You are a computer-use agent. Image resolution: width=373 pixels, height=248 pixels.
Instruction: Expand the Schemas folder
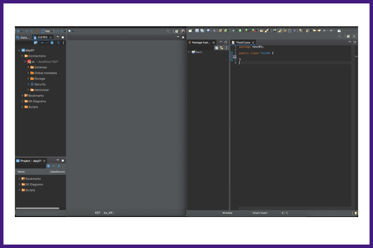(28, 68)
